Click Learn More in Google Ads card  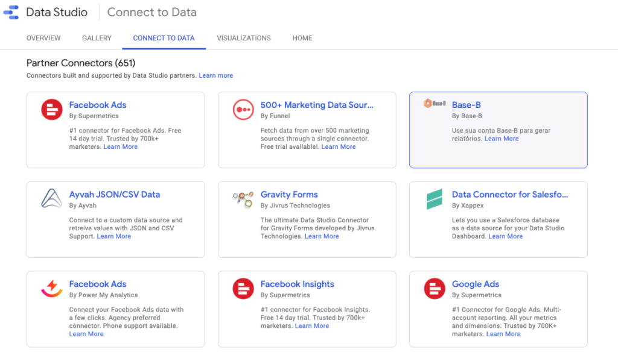point(503,334)
